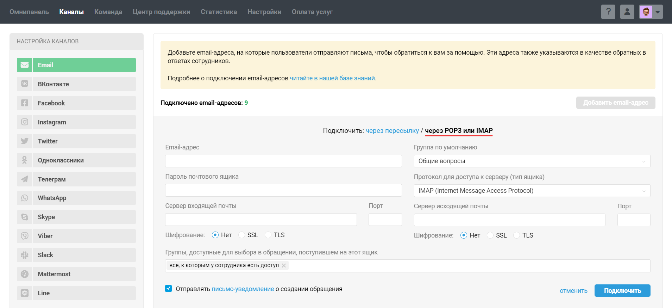The image size is (672, 308).
Task: Select the VKontakte channel icon
Action: 25,84
